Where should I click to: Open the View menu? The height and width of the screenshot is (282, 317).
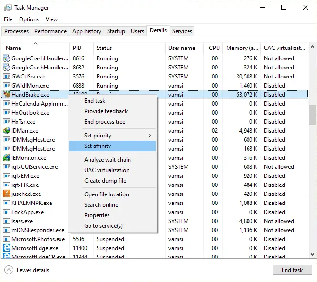click(51, 19)
